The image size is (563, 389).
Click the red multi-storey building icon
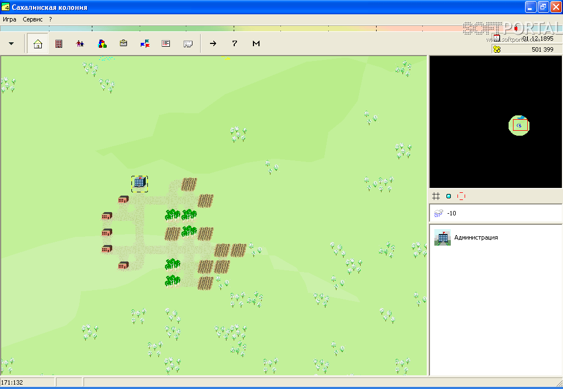59,43
